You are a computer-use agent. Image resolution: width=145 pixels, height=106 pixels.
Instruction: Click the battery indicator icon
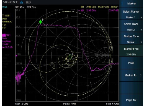28,2
